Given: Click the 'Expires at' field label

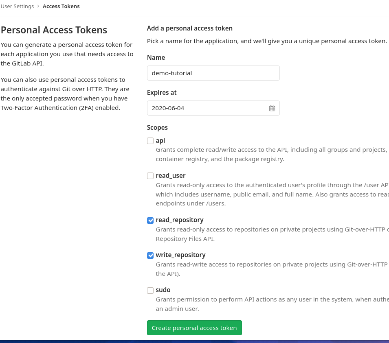Looking at the screenshot, I should coord(162,93).
